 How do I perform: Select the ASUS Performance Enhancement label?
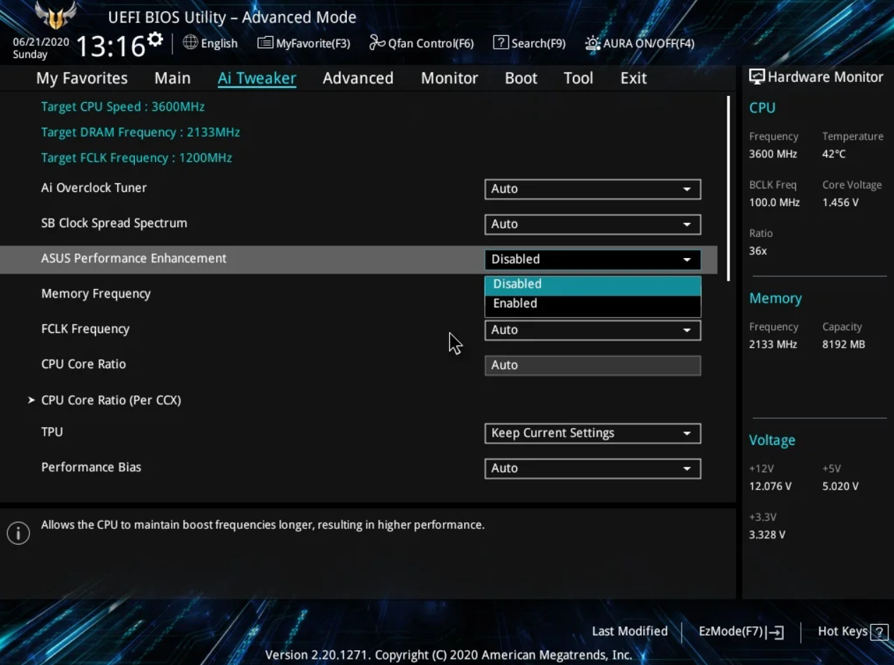click(x=134, y=259)
